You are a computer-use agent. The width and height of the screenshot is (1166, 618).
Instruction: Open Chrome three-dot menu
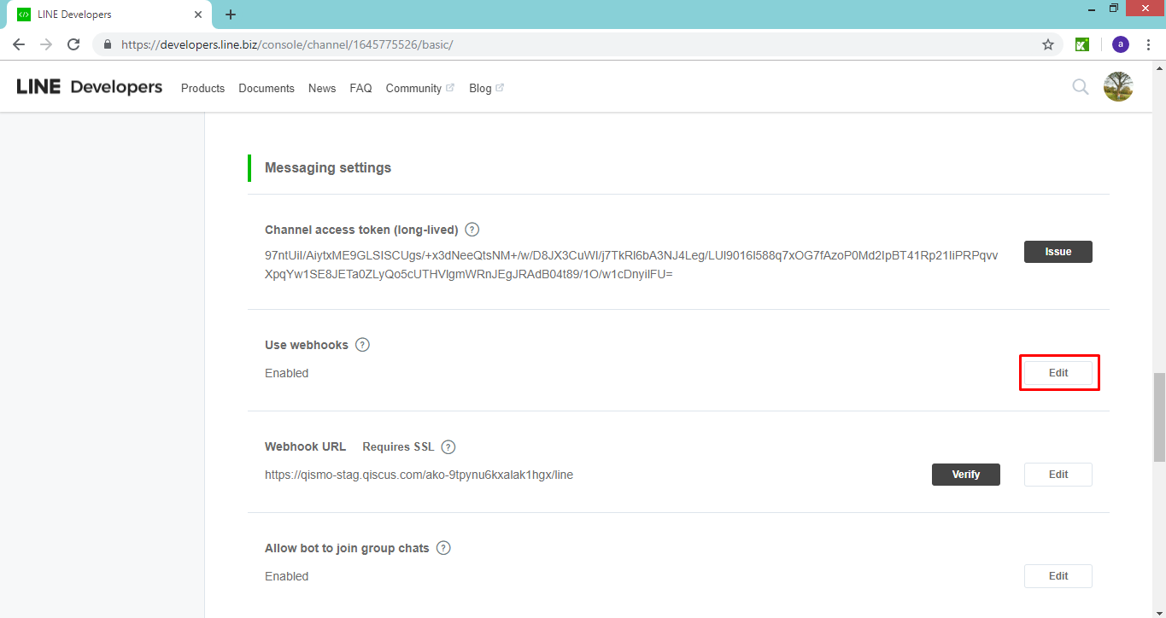(1148, 44)
